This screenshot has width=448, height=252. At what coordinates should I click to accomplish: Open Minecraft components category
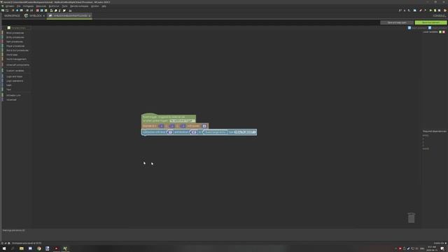(x=17, y=65)
